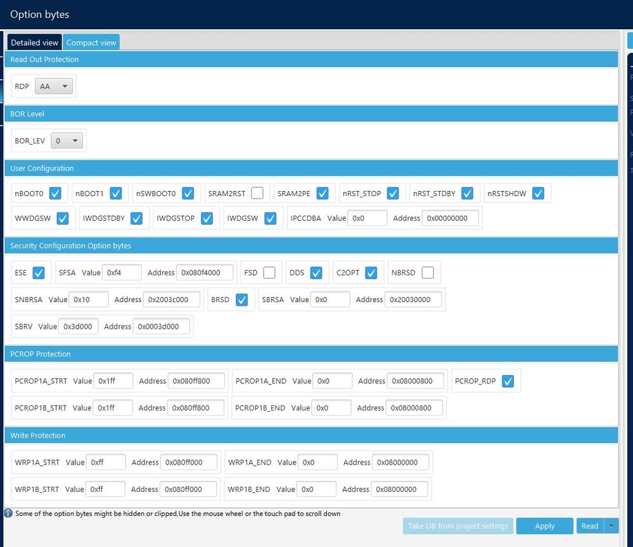Enable the NBRSD checkbox

[x=428, y=272]
